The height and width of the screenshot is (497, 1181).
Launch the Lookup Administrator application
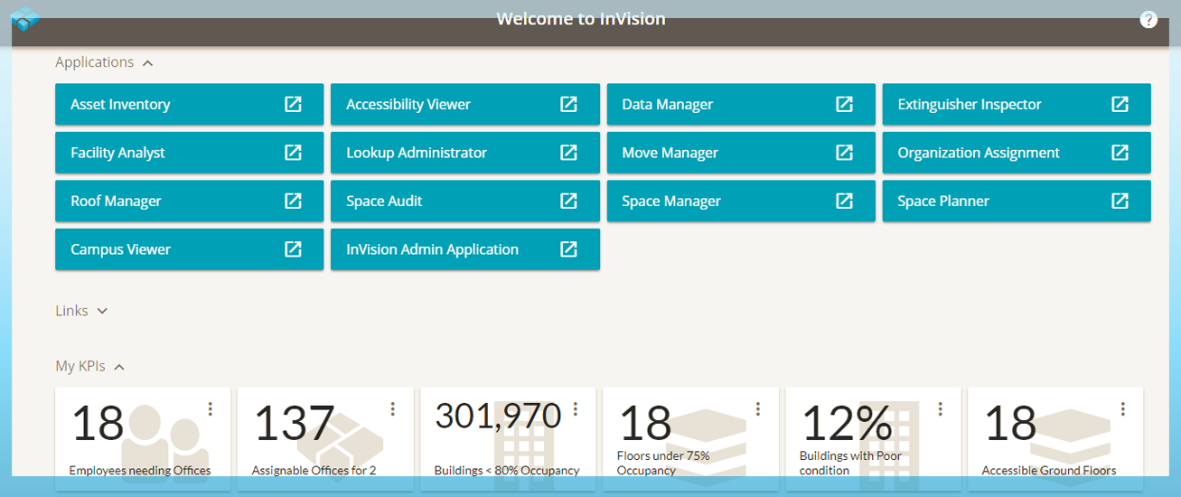tap(464, 153)
